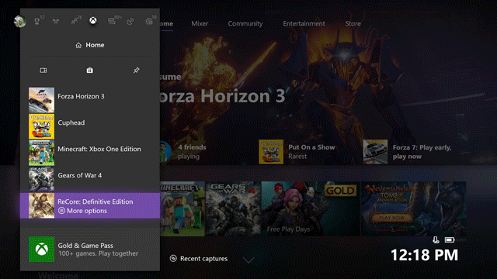The height and width of the screenshot is (279, 497).
Task: Open the Broadcast and capture tab
Action: pos(130,21)
